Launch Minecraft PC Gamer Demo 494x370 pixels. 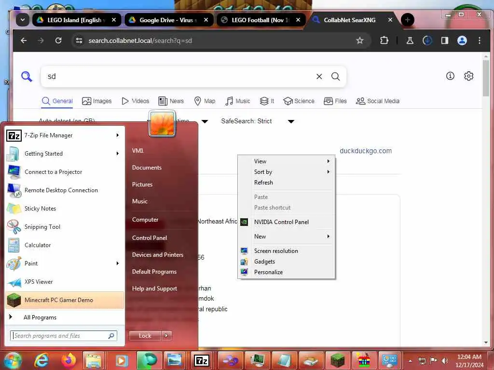pos(65,300)
